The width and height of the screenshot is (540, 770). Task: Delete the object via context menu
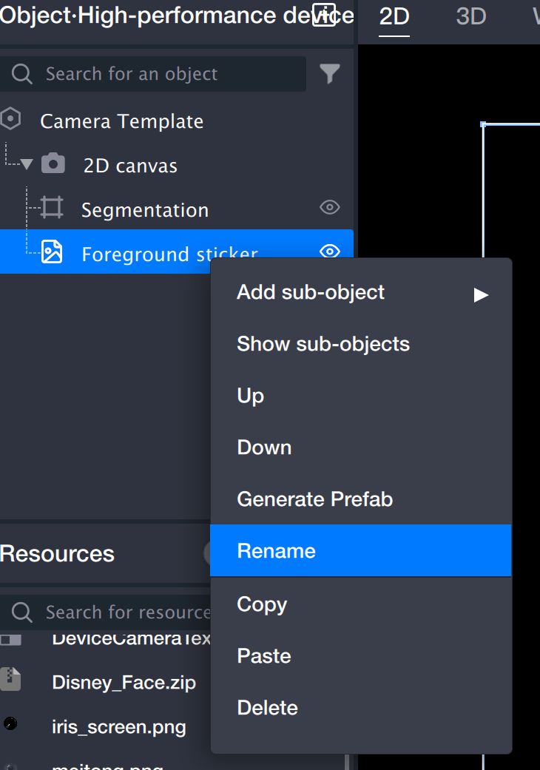point(360,708)
